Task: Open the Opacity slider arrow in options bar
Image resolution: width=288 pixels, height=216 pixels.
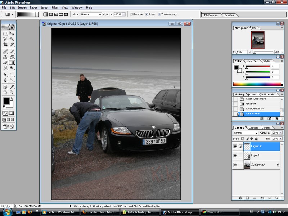Action: point(123,14)
